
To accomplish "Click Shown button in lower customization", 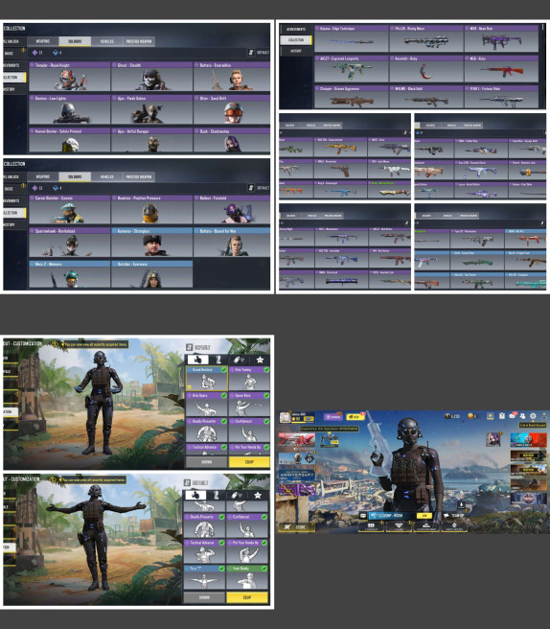I will (204, 597).
